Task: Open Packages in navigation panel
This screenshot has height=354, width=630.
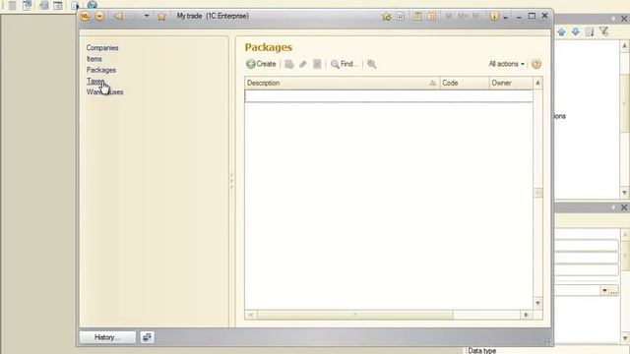Action: click(x=101, y=70)
